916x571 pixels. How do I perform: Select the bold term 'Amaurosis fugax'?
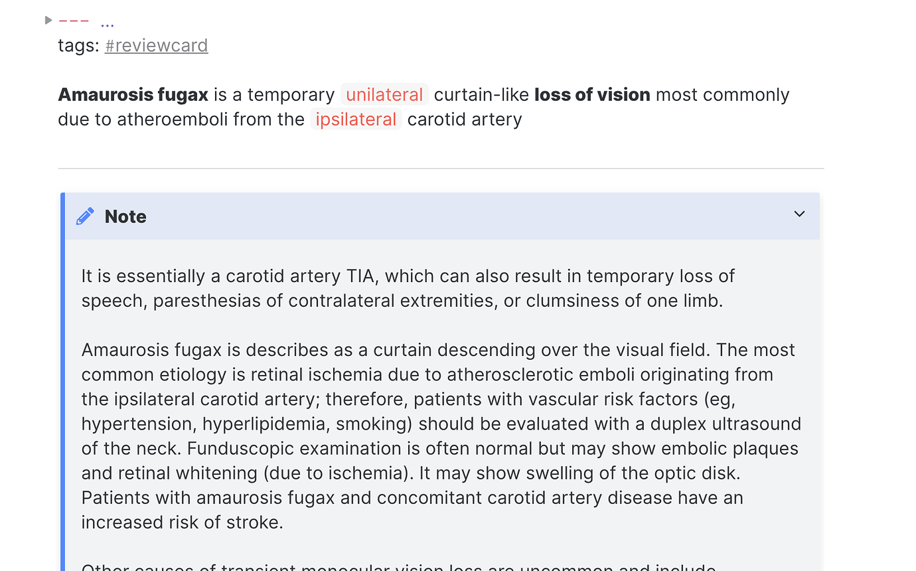[133, 94]
